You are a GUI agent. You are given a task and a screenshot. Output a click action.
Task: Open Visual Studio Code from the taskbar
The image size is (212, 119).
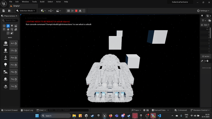pyautogui.click(x=159, y=116)
